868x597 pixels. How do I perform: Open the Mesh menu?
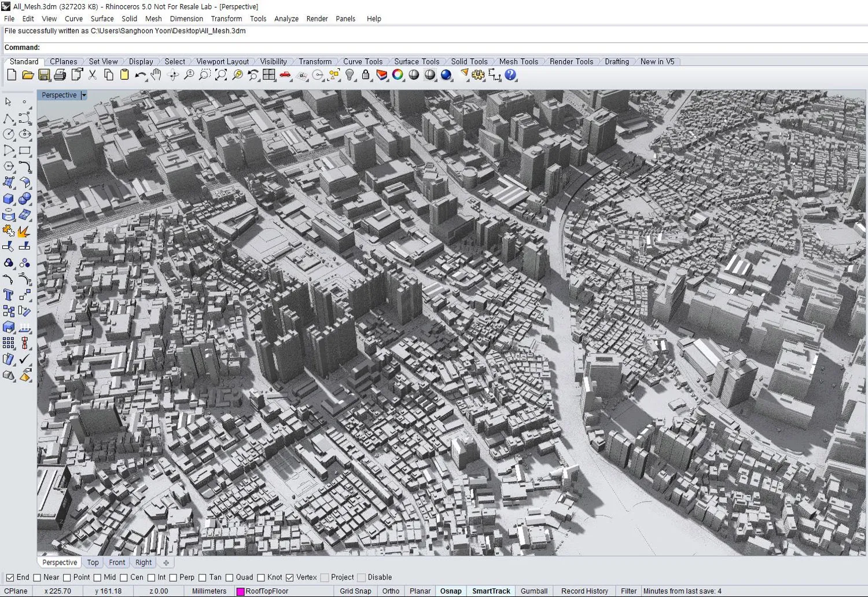pos(153,19)
